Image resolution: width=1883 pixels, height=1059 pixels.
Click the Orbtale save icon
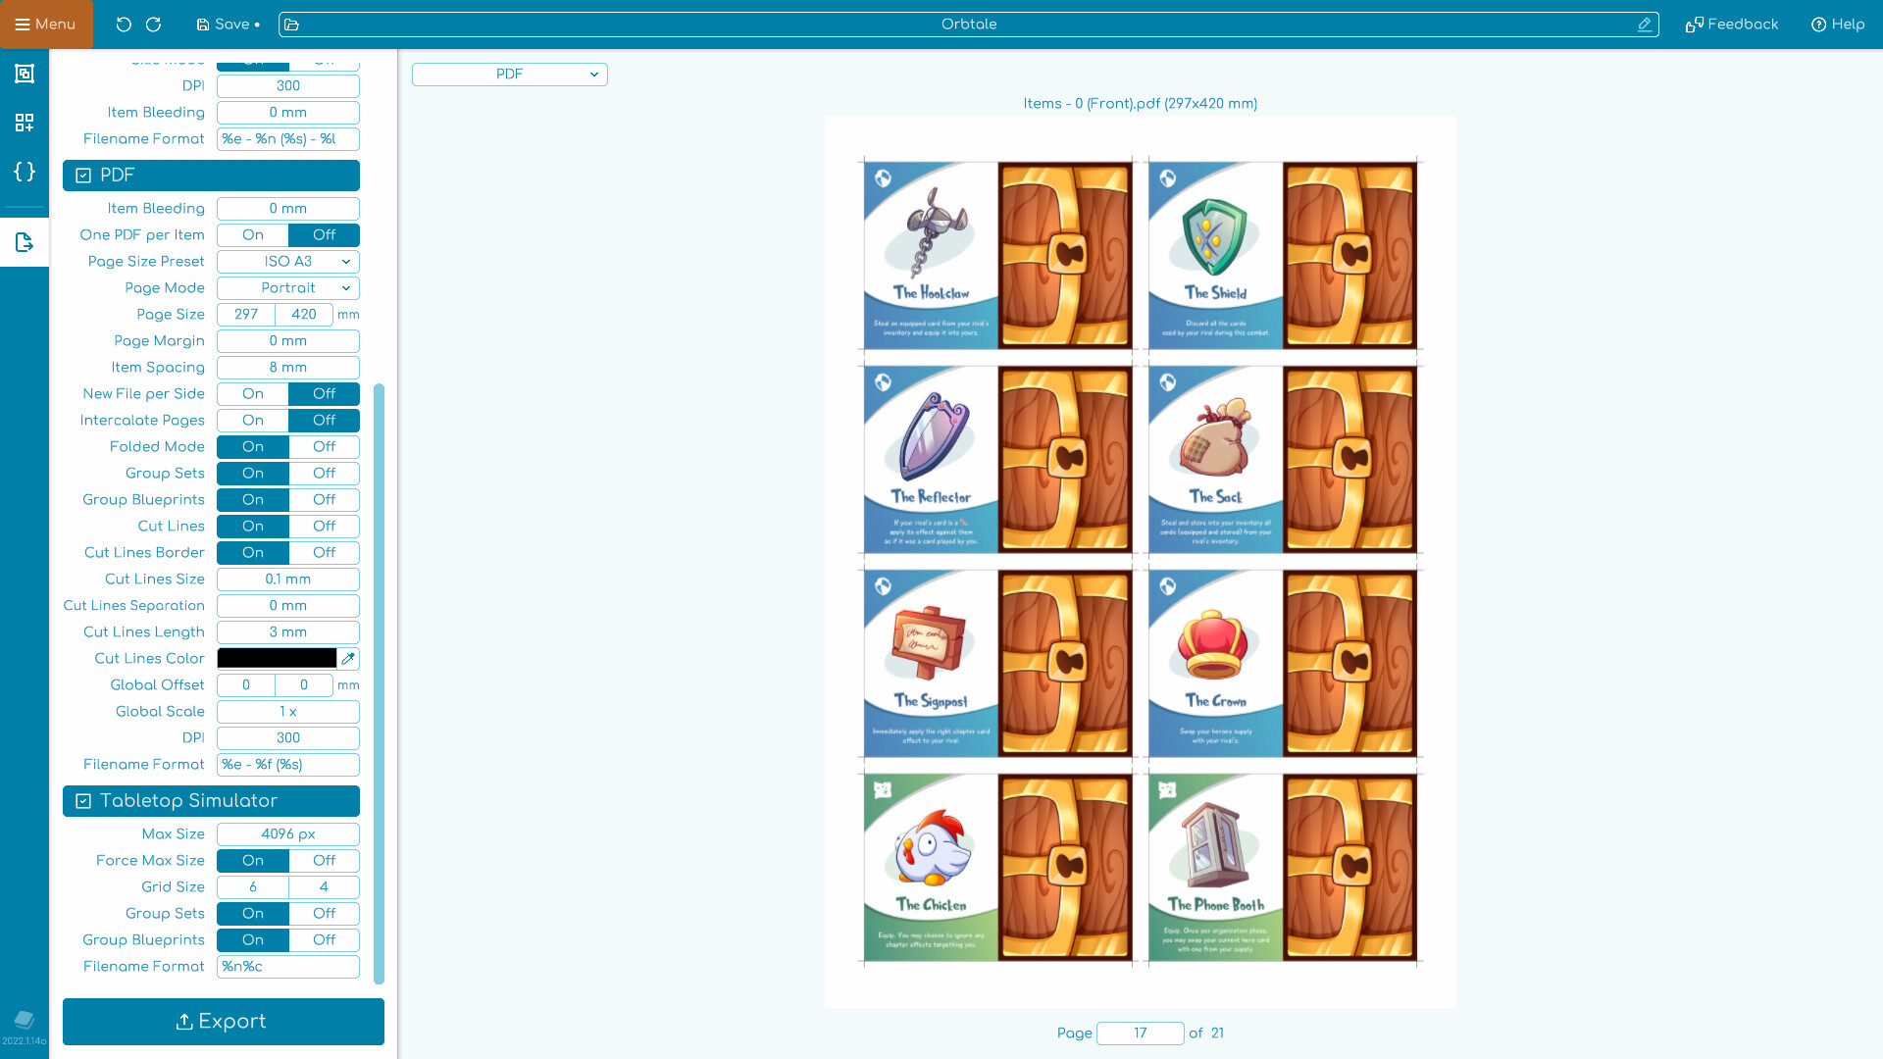coord(204,25)
